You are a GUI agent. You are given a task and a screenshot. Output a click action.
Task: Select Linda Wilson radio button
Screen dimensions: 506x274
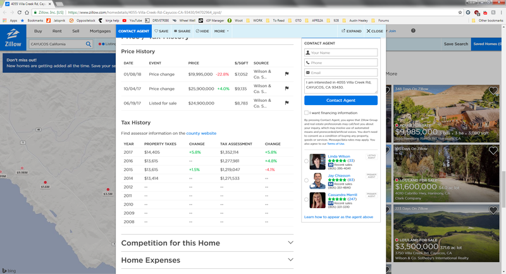click(x=306, y=161)
